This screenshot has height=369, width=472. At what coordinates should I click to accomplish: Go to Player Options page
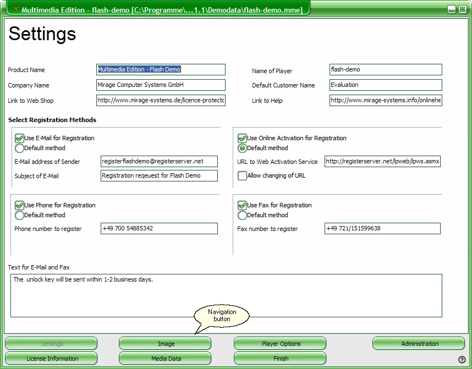coord(281,344)
